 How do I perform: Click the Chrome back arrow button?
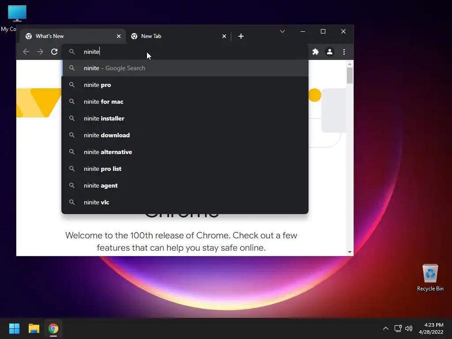pos(26,52)
